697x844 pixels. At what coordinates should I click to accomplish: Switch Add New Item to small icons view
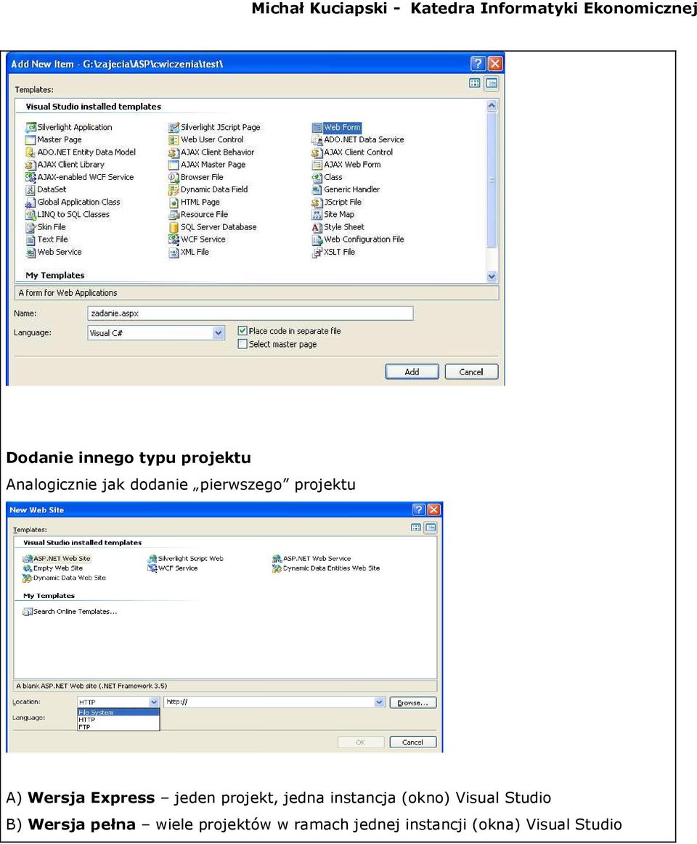coord(492,83)
